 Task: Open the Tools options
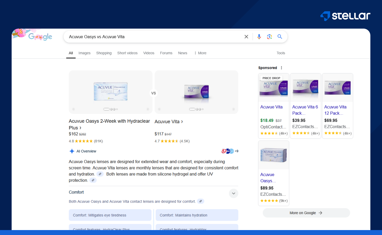coord(281,53)
